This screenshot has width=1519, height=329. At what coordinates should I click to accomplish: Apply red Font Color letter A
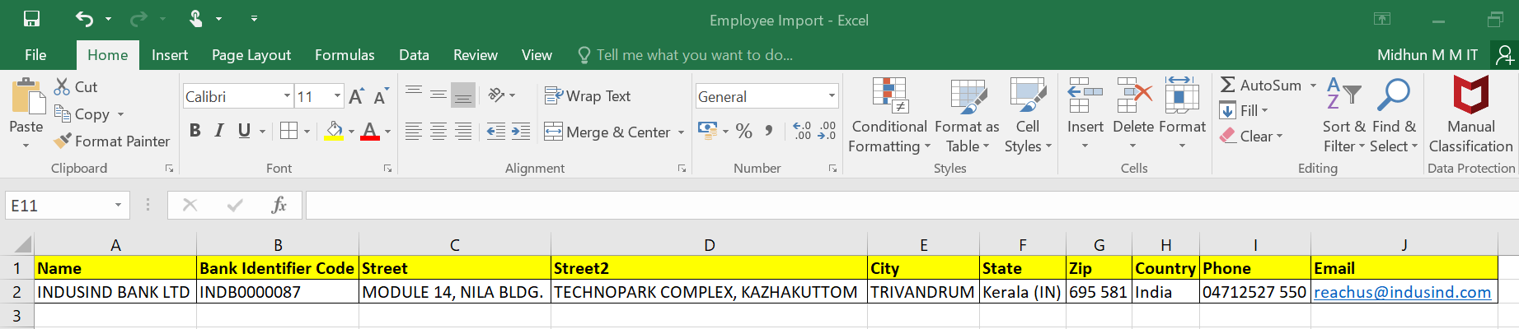[370, 131]
